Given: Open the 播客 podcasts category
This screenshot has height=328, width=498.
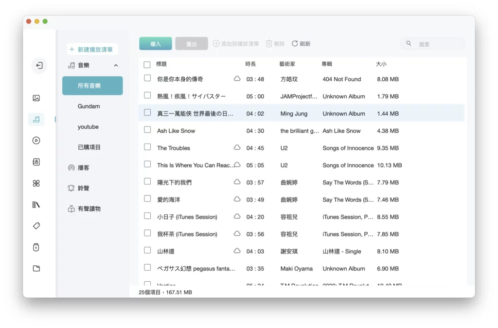Looking at the screenshot, I should coord(79,168).
